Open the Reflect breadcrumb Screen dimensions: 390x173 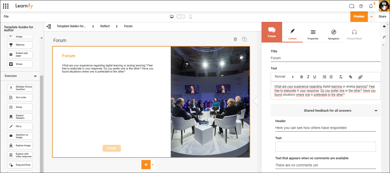click(x=105, y=26)
